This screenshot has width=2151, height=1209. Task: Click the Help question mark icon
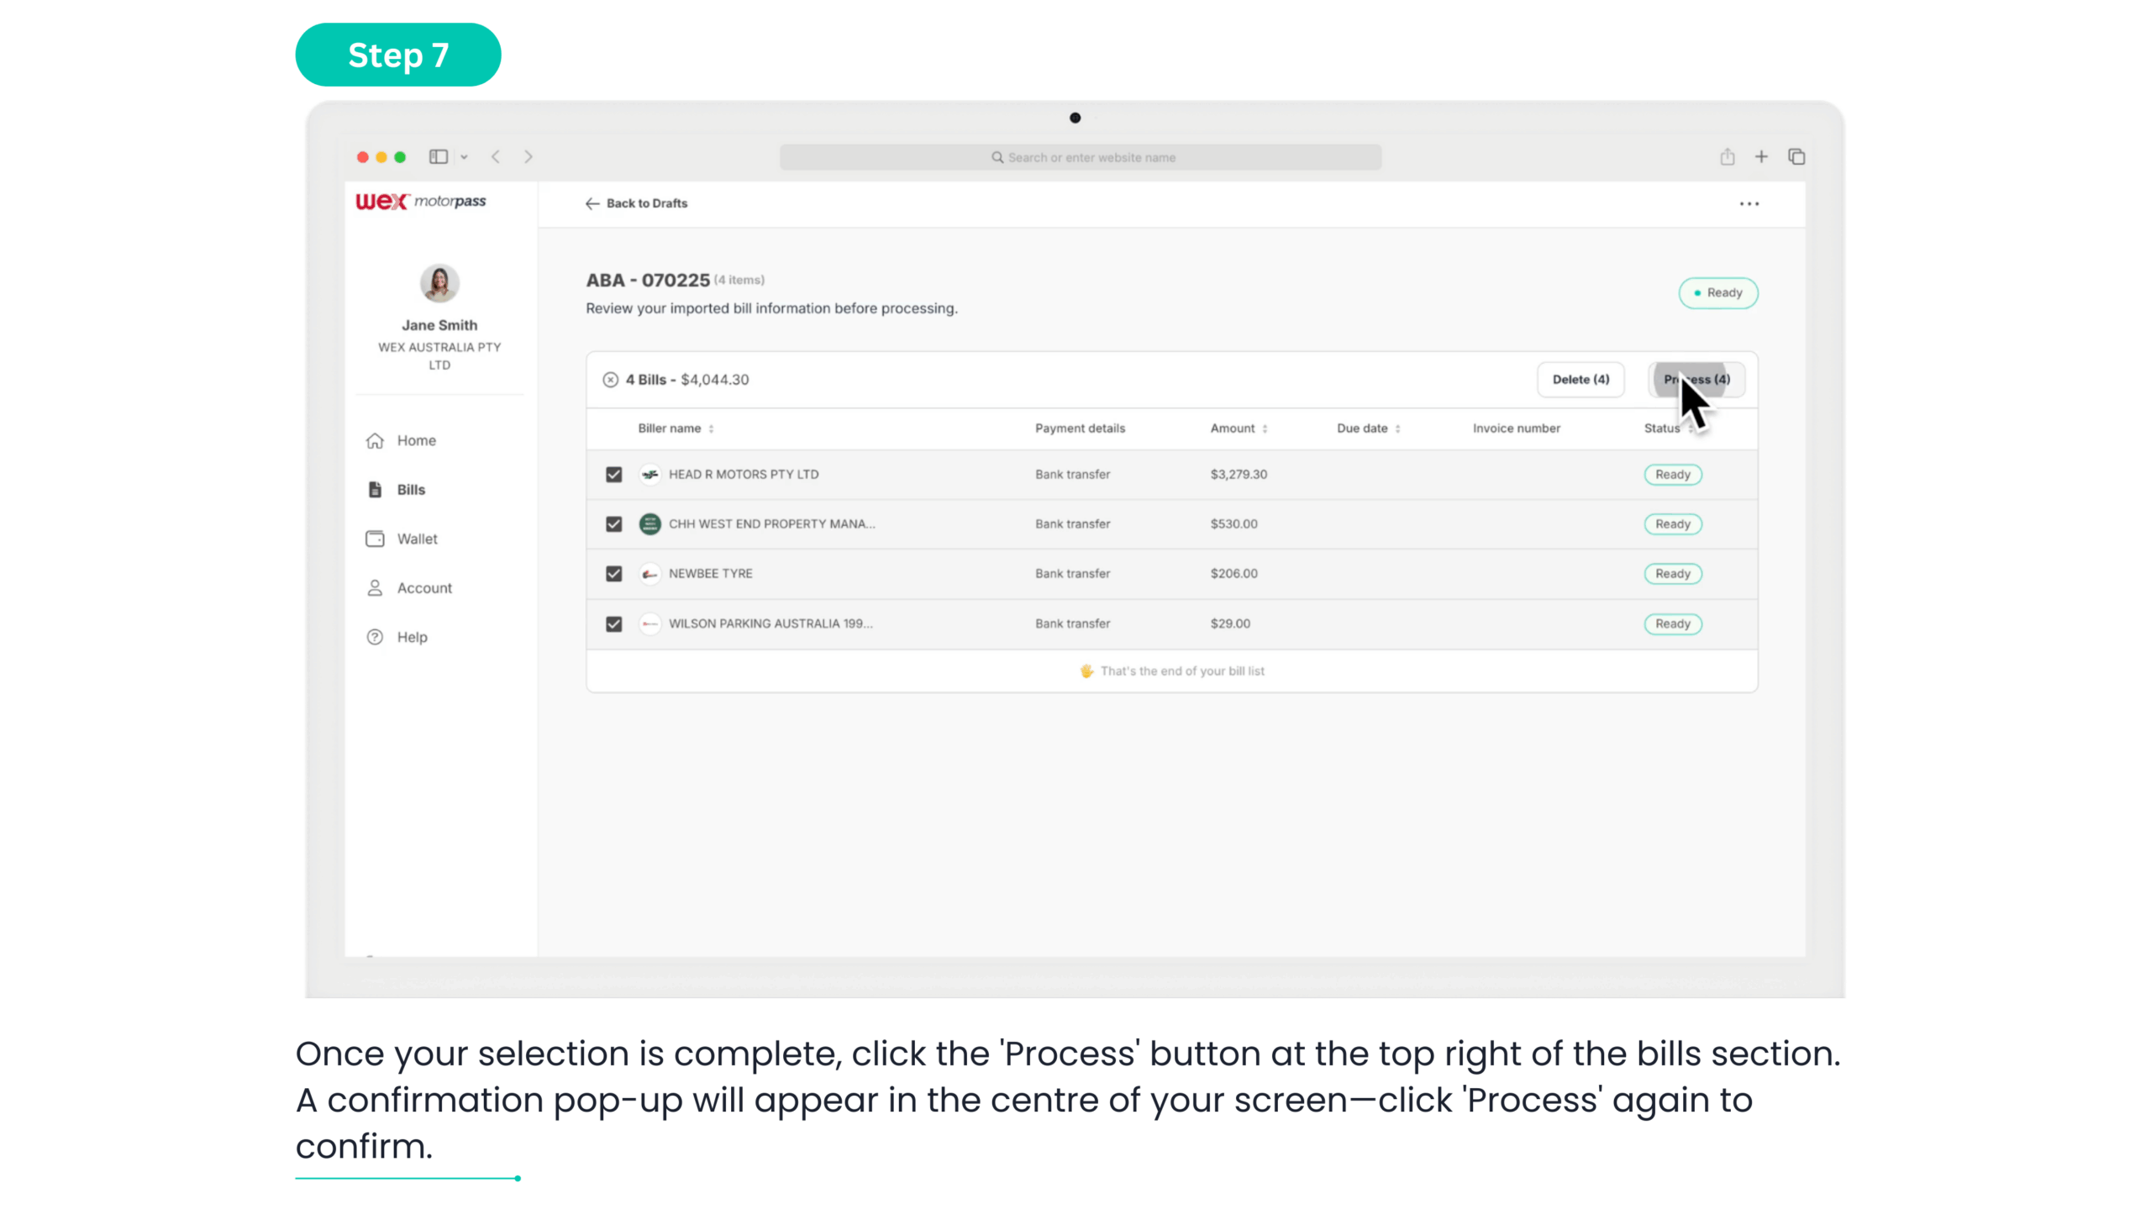[x=375, y=637]
